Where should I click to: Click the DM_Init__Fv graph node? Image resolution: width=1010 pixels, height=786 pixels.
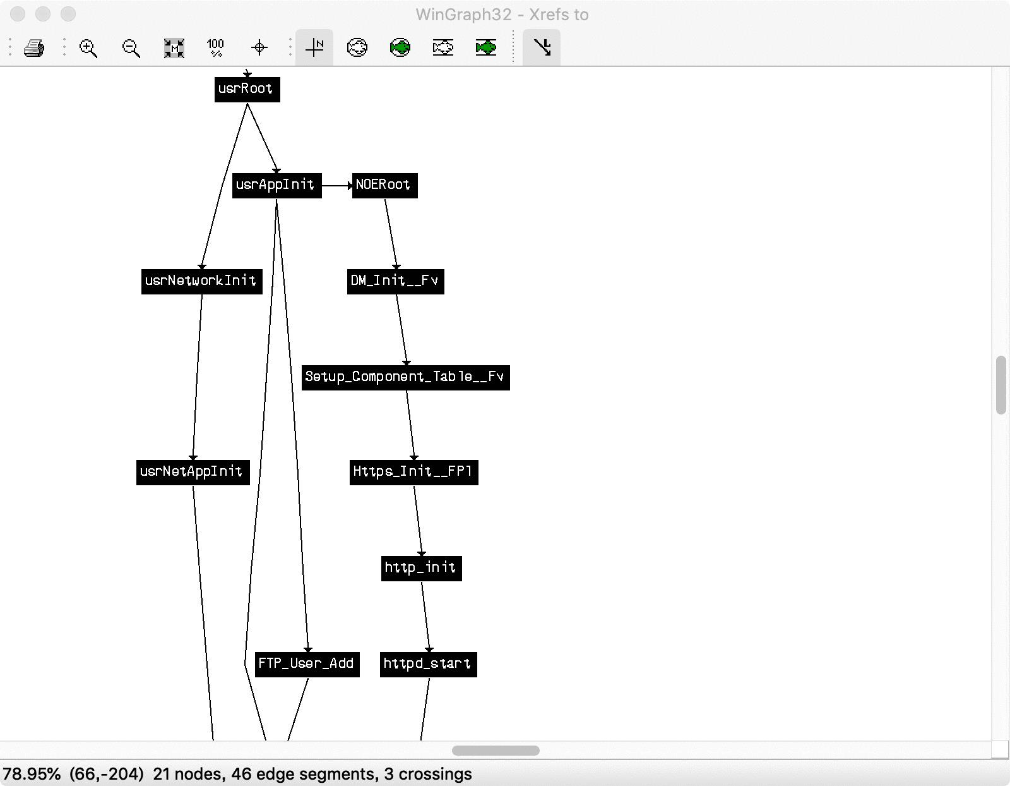point(395,281)
